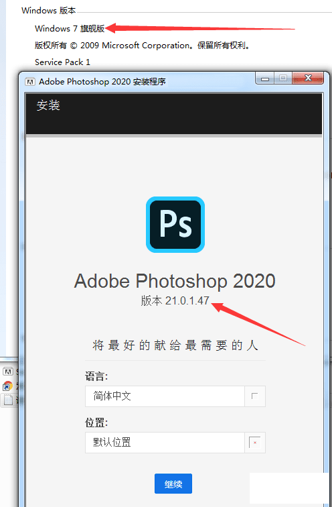Select the Chrome shortcut icon in background list
The width and height of the screenshot is (332, 507).
point(7,386)
